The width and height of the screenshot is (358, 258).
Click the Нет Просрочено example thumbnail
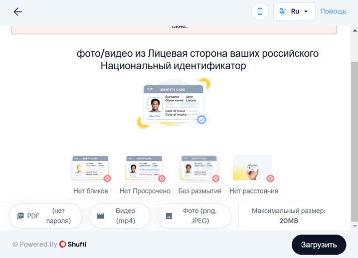144,167
